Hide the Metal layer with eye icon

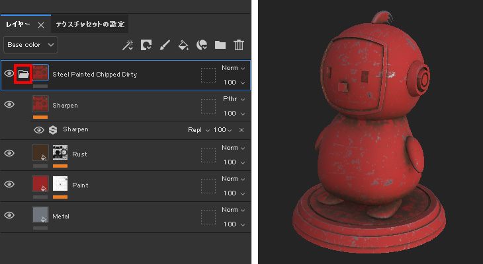9,215
